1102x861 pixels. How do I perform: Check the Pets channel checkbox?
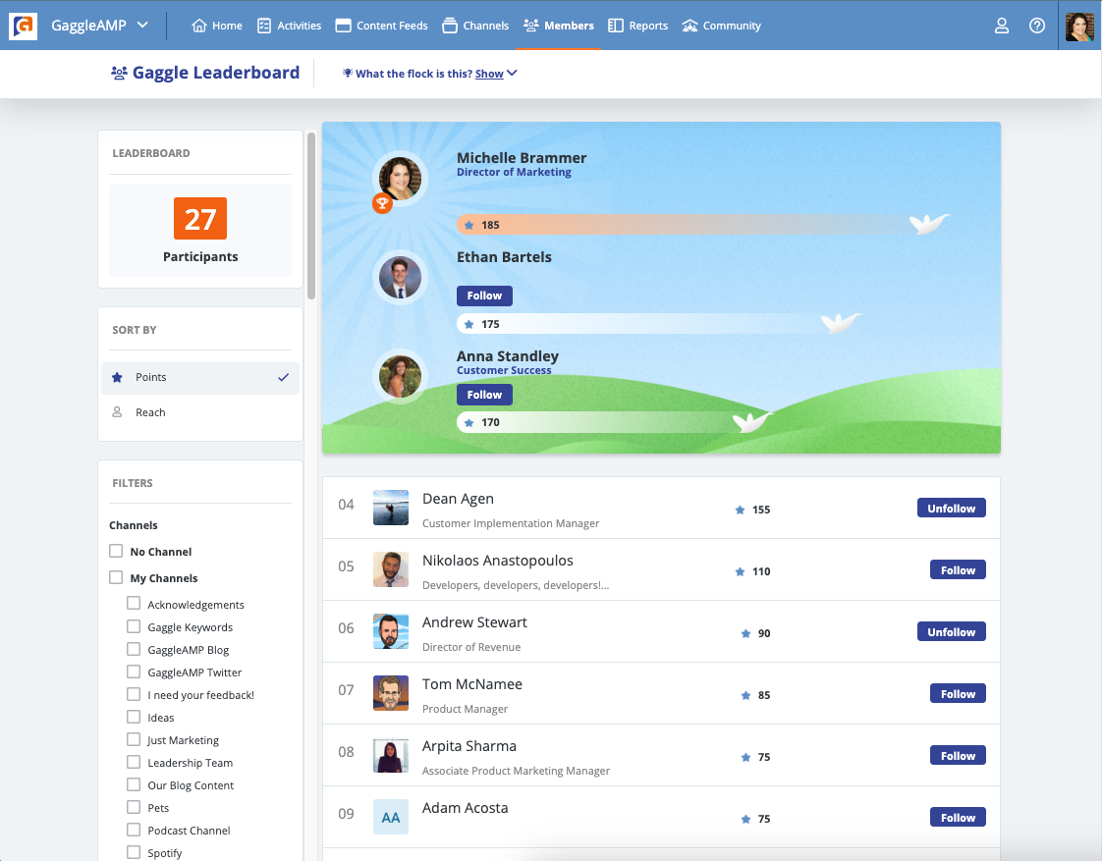(134, 807)
